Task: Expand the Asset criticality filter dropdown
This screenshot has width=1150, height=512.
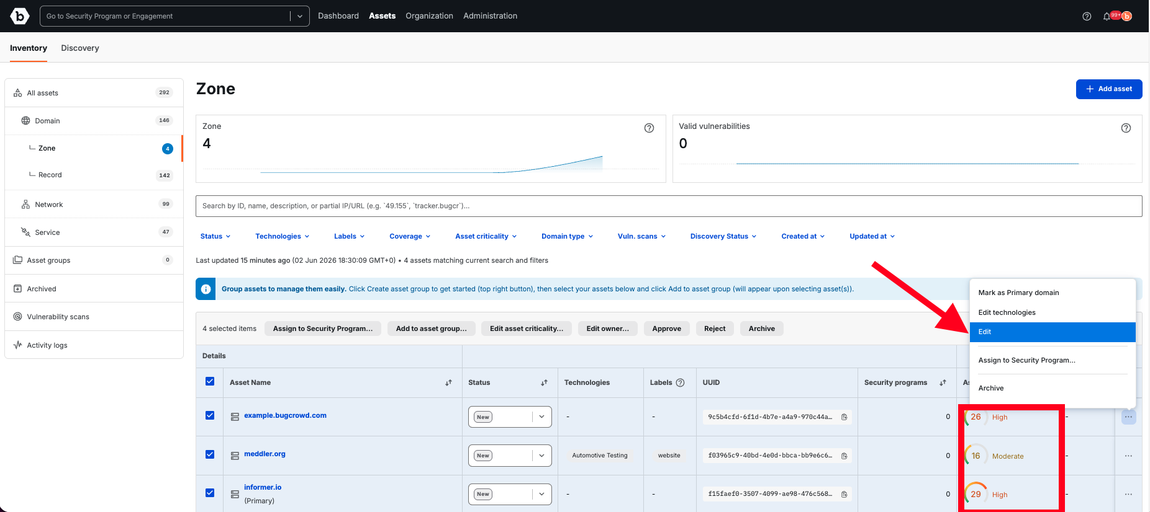Action: [486, 236]
